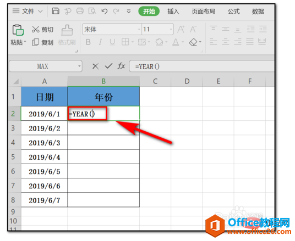Click the Paste clipboard icon
This screenshot has height=241, width=295.
tap(18, 30)
